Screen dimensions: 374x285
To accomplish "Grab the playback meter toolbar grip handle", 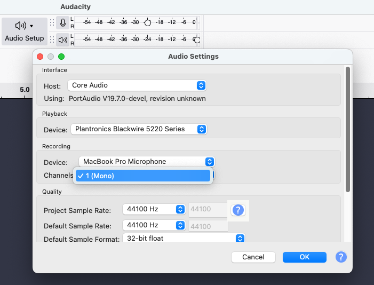I will [x=52, y=39].
